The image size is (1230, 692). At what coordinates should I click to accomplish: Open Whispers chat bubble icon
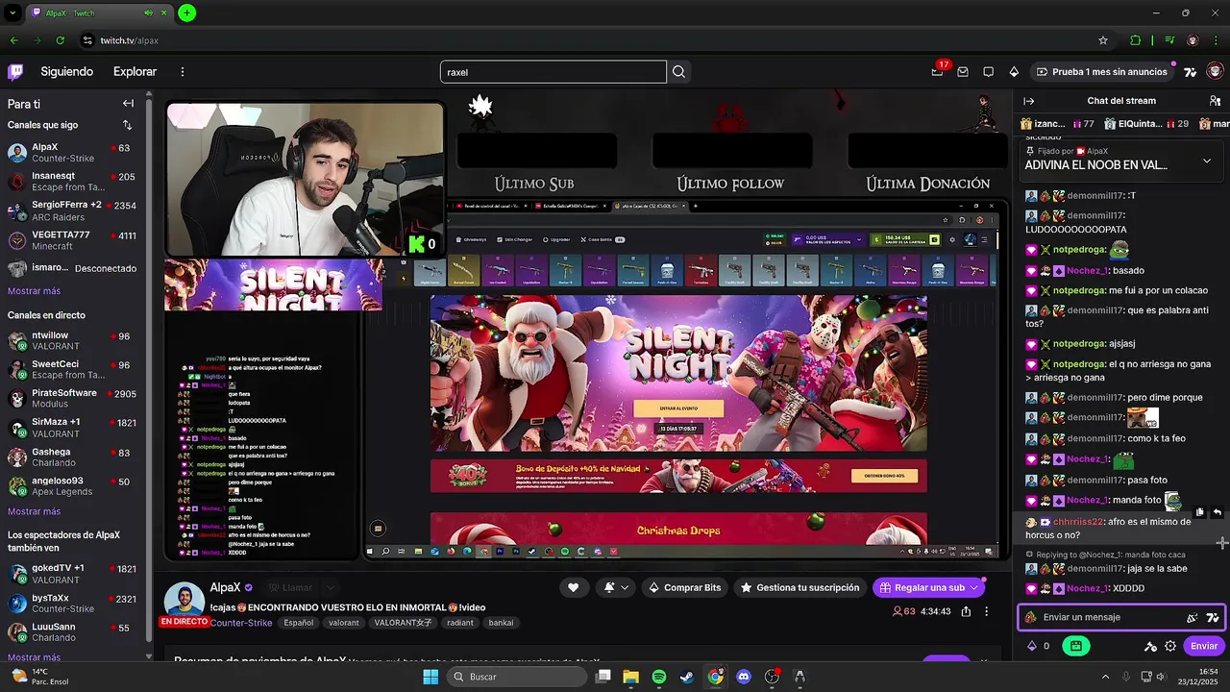(x=988, y=72)
